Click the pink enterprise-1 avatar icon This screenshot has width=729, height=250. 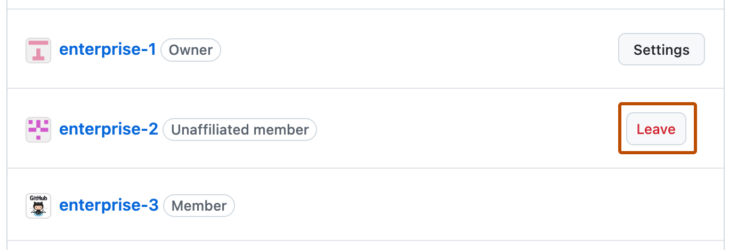[38, 51]
